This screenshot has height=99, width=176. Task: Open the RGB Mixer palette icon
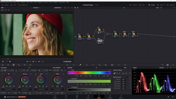pos(24,65)
